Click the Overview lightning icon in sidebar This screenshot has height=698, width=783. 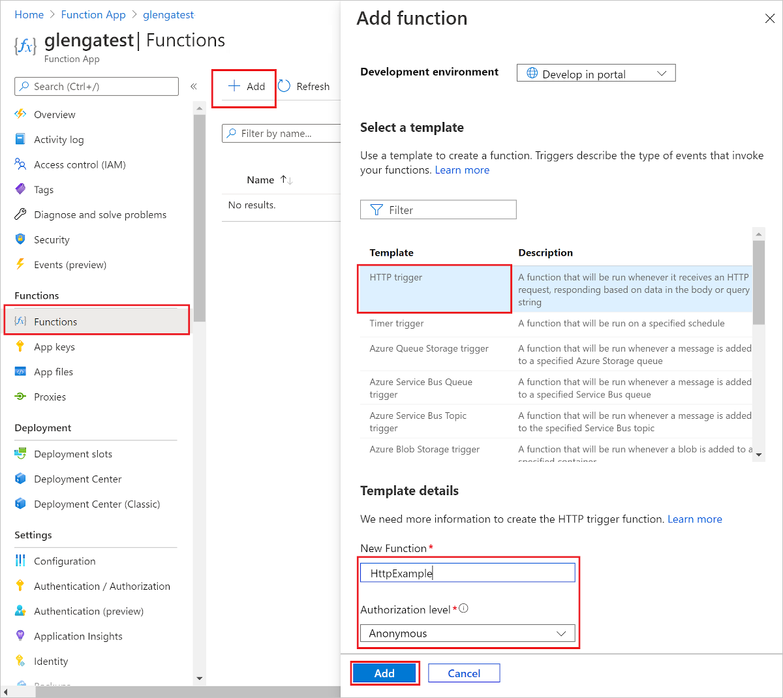(20, 114)
